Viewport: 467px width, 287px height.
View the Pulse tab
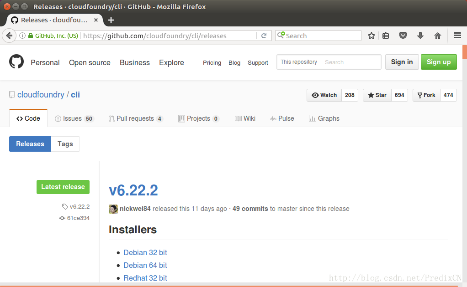click(282, 118)
